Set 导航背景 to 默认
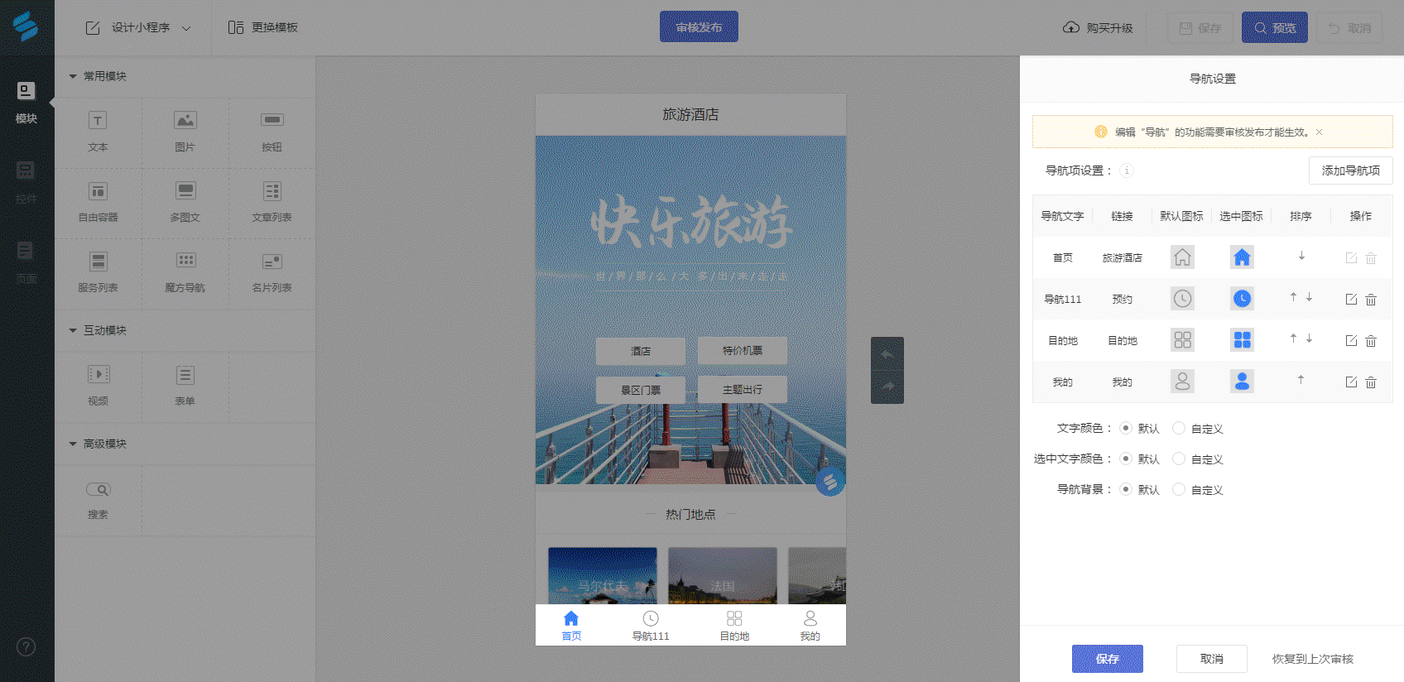Image resolution: width=1404 pixels, height=682 pixels. coord(1126,490)
